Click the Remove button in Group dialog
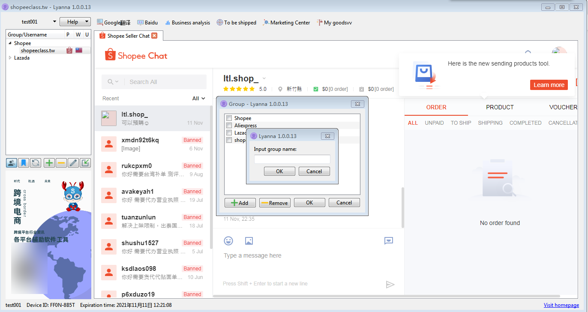This screenshot has width=588, height=312. click(275, 203)
